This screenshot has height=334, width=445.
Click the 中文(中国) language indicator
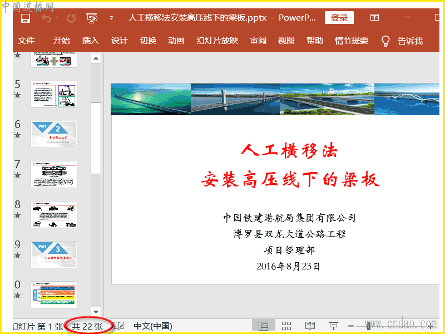tap(152, 326)
